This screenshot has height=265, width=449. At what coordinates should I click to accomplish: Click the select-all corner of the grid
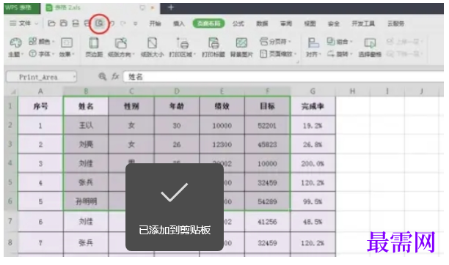[x=11, y=92]
